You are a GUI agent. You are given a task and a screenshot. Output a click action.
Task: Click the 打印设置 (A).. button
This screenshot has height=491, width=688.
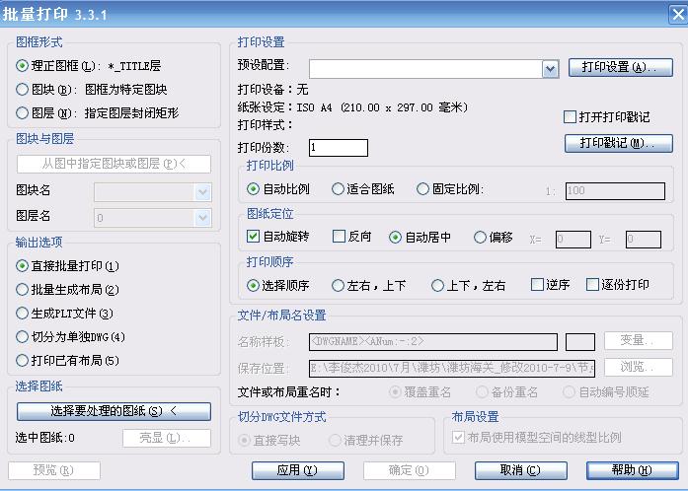(621, 67)
